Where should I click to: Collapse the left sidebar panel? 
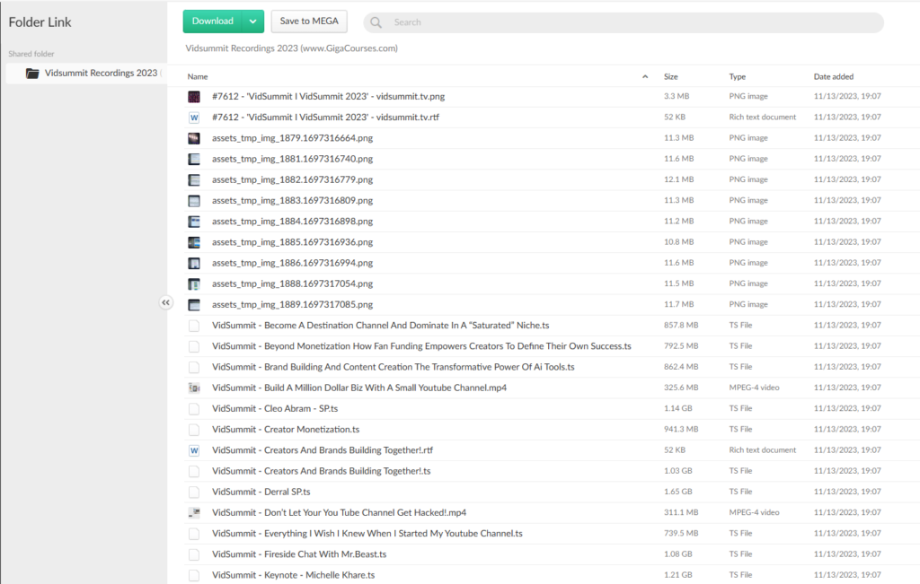[165, 303]
